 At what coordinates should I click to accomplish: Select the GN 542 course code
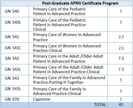(x=12, y=58)
